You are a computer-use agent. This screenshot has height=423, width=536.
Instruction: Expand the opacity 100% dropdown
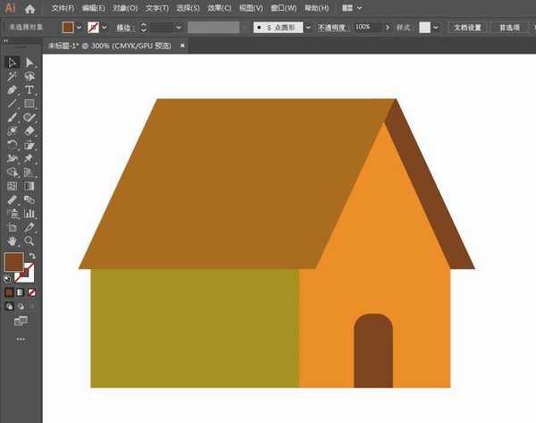(x=377, y=28)
